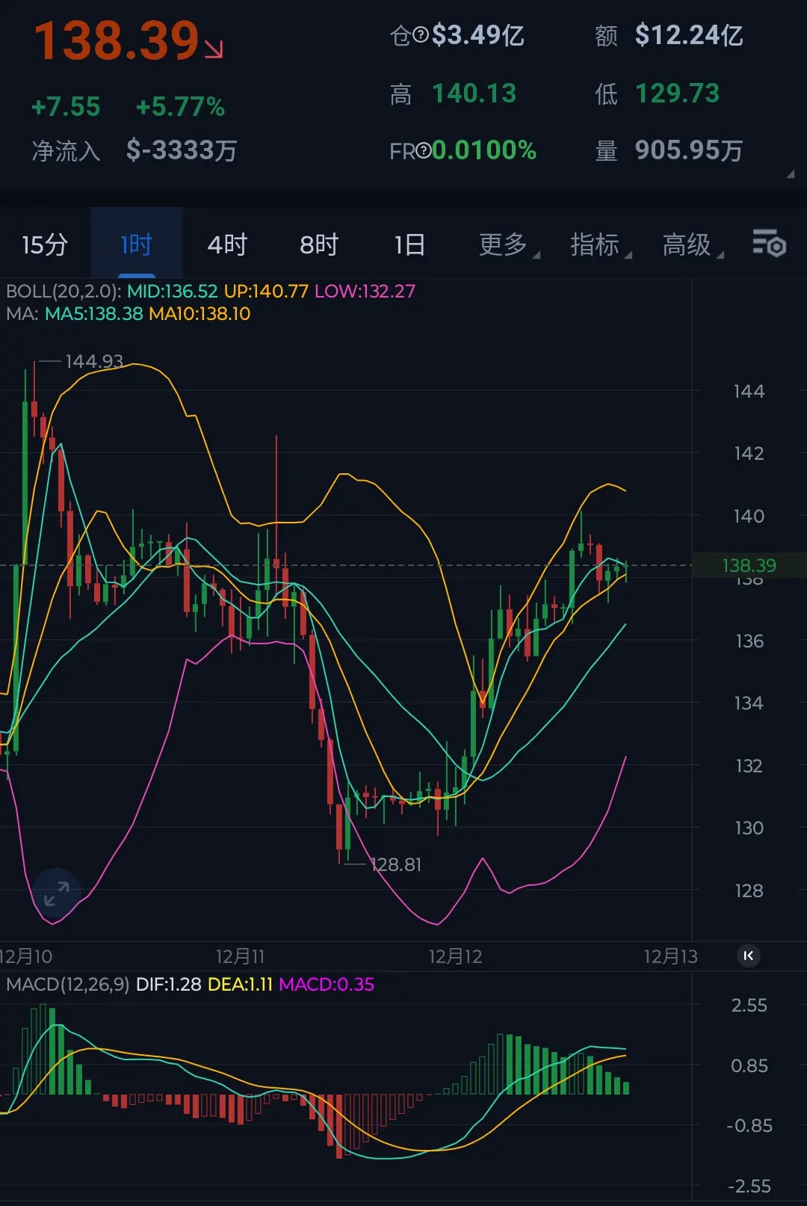Image resolution: width=807 pixels, height=1206 pixels.
Task: Tap the FR funding rate help icon
Action: pos(424,151)
